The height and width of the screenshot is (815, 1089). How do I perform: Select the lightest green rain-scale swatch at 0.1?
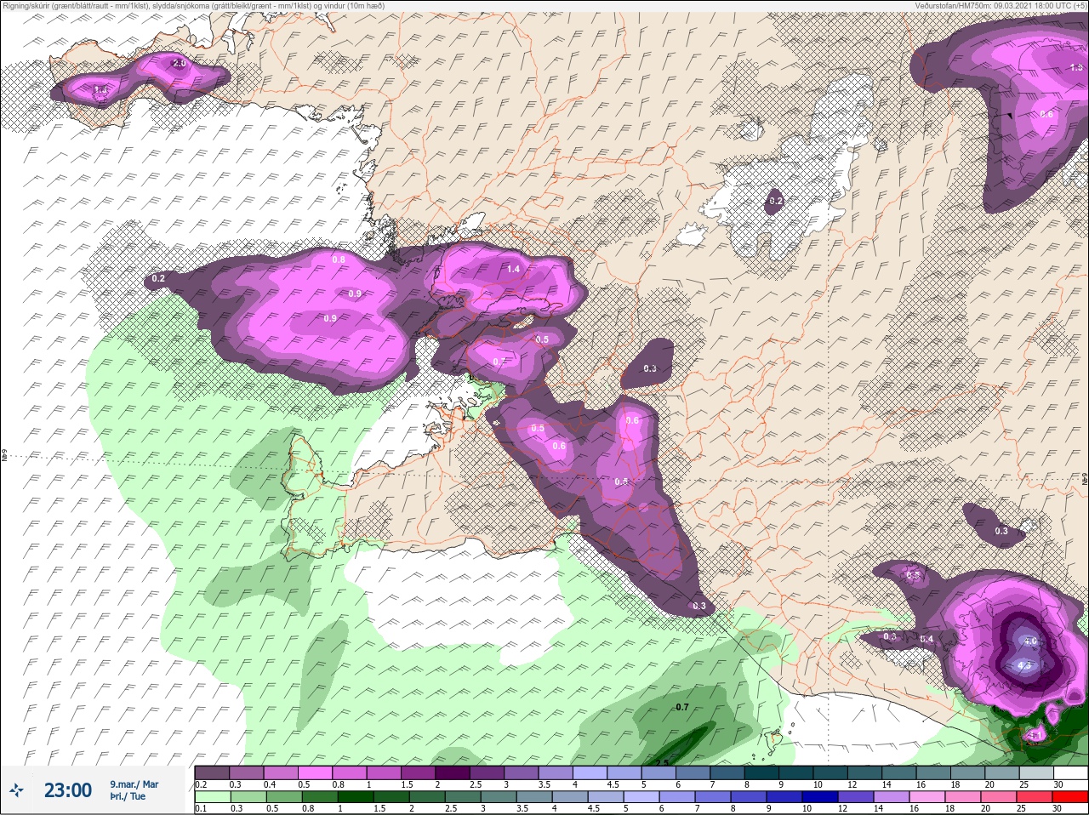coord(212,797)
